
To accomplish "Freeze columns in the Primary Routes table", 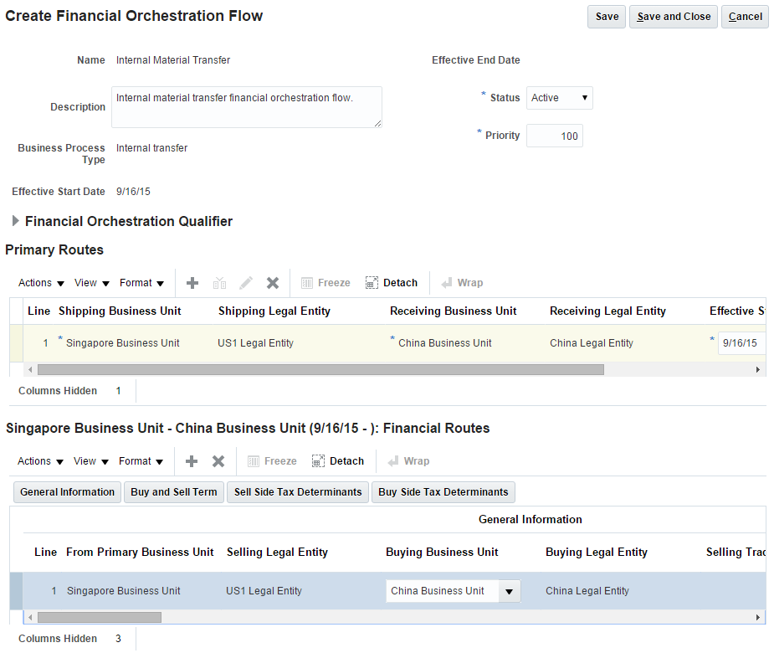I will pos(325,283).
